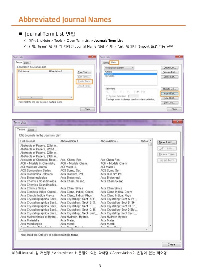The image size is (197, 279).
Task: Click vertical scrollbar down arrow in journals list
Action: [x=150, y=226]
